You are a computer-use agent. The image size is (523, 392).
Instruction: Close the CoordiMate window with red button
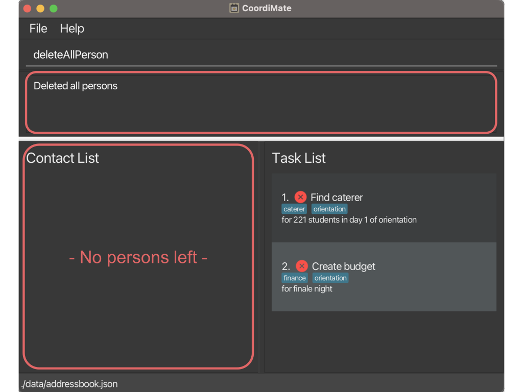click(28, 9)
